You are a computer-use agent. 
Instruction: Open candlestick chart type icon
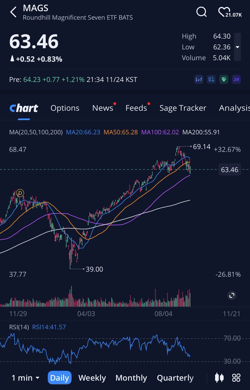219,378
